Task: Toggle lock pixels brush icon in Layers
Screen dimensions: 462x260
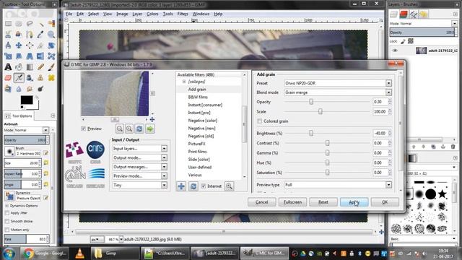Action: 403,41
